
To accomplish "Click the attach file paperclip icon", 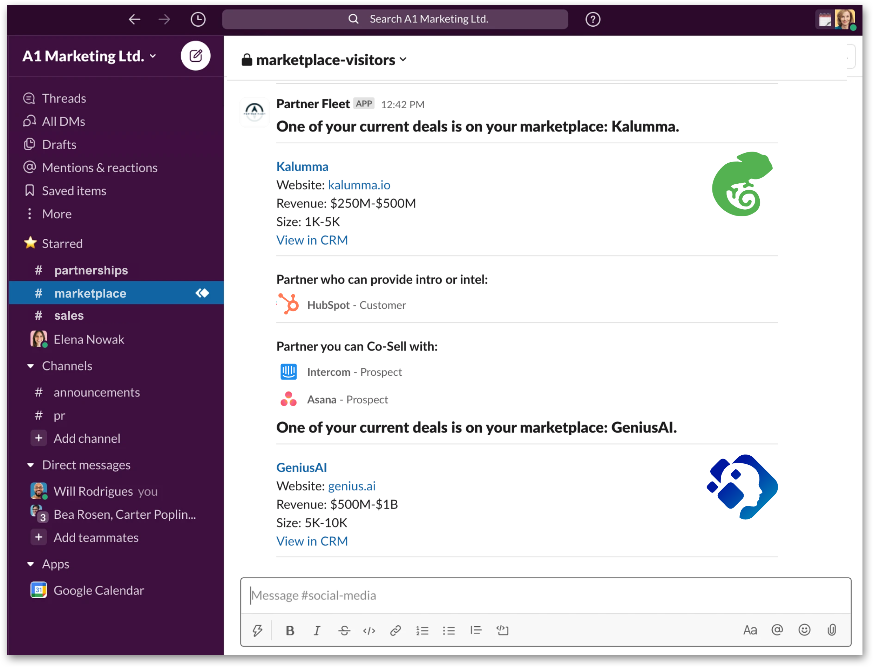I will pos(831,630).
